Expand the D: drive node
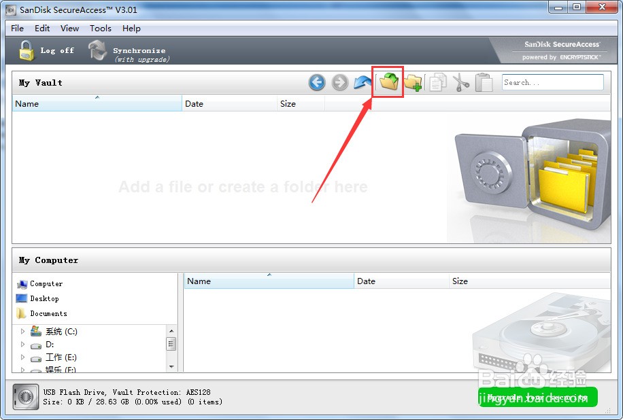Screen dimensions: 623x420 click(x=22, y=344)
